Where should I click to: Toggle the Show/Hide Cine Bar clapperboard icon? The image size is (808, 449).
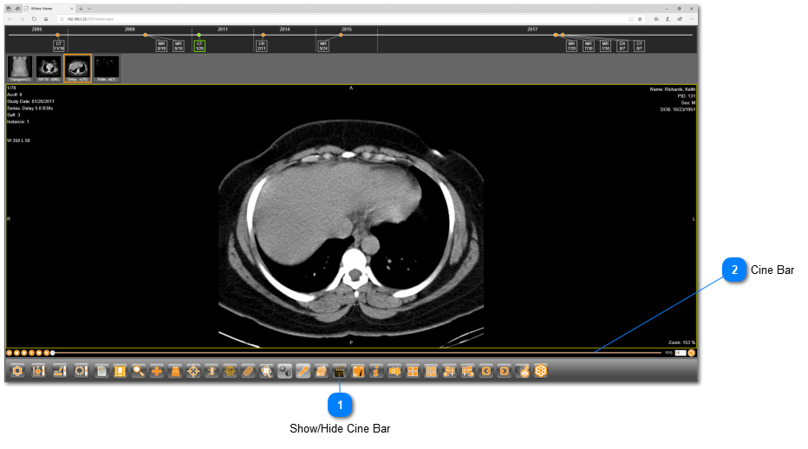click(339, 371)
